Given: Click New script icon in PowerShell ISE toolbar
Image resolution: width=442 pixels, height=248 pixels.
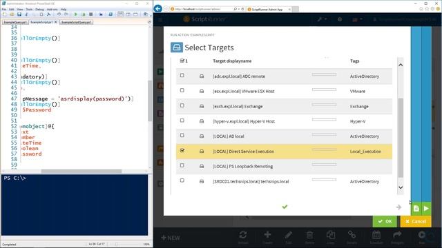Looking at the screenshot, I should click(5, 14).
